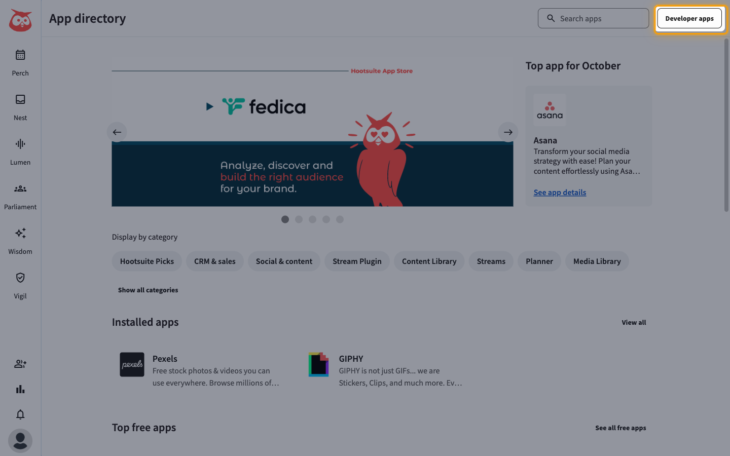Viewport: 730px width, 456px height.
Task: Click the GIPHY app icon
Action: [x=318, y=364]
